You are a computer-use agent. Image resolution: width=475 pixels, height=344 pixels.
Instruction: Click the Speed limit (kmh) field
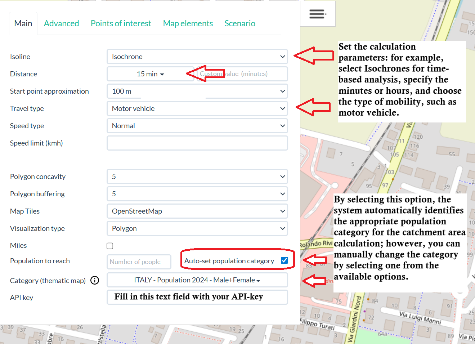(197, 143)
